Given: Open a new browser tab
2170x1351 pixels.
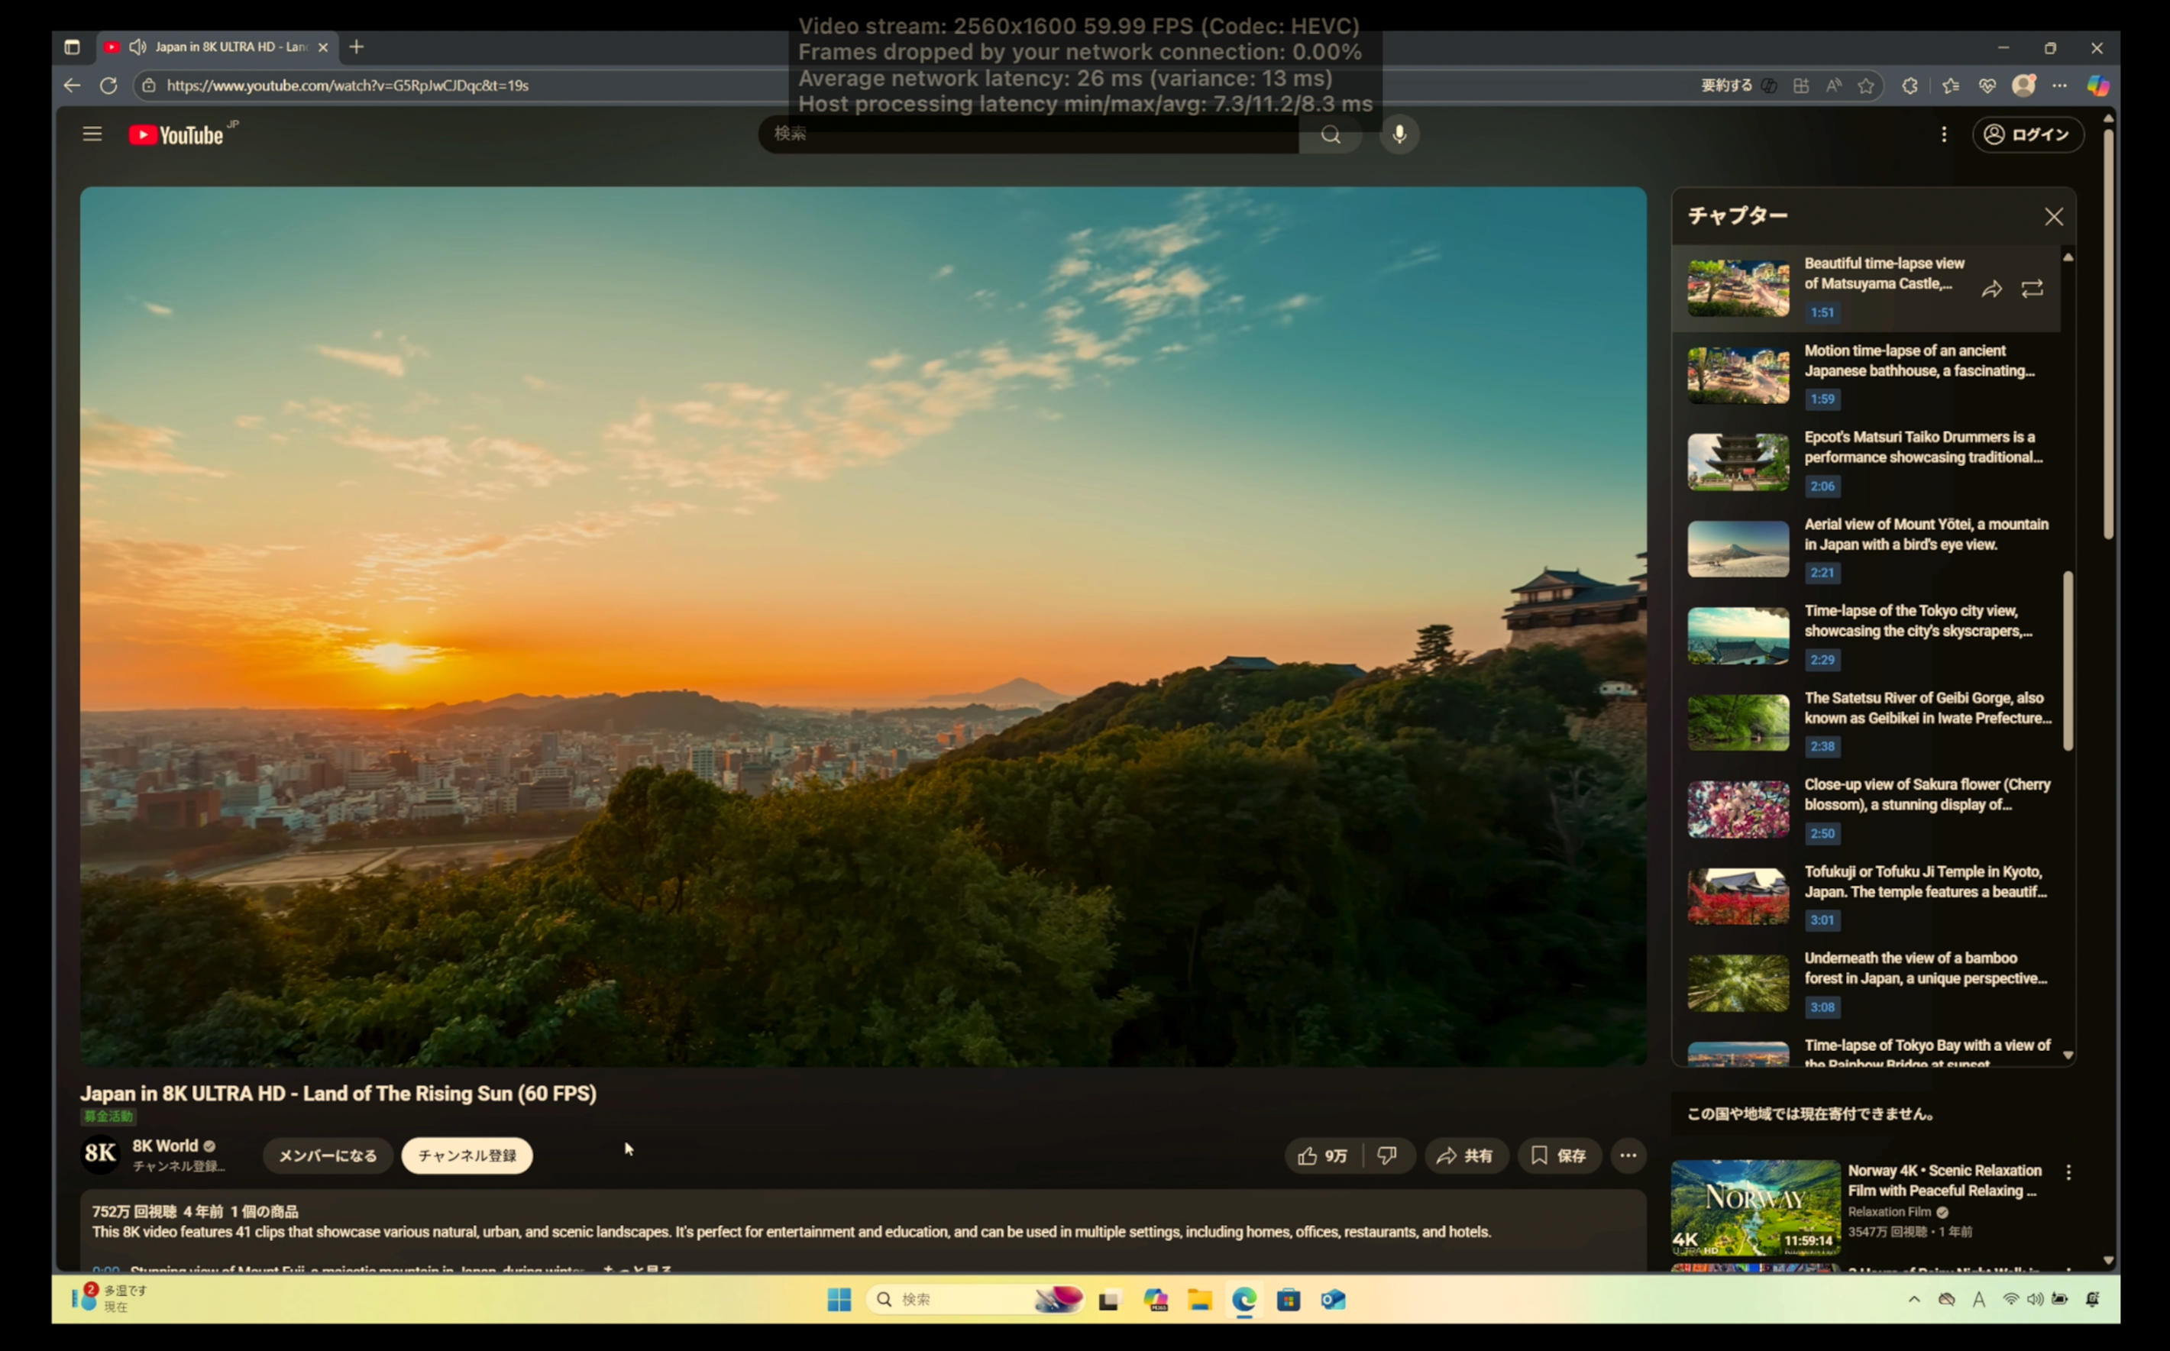Looking at the screenshot, I should (x=357, y=47).
